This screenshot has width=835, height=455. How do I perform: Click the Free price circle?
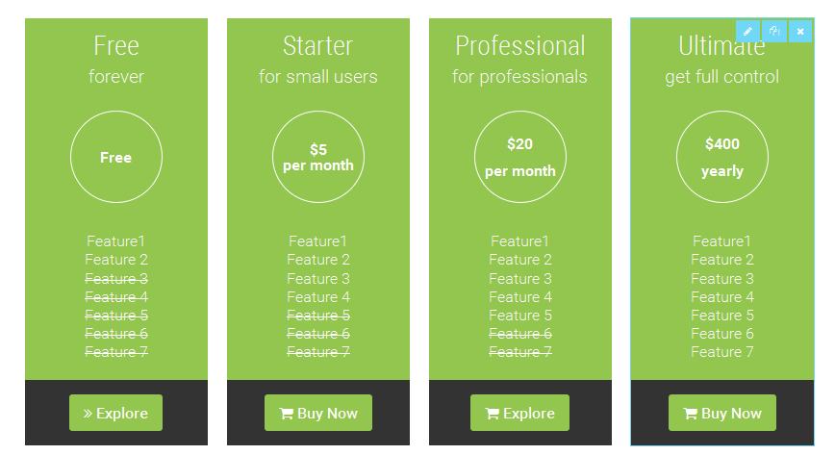(x=116, y=157)
